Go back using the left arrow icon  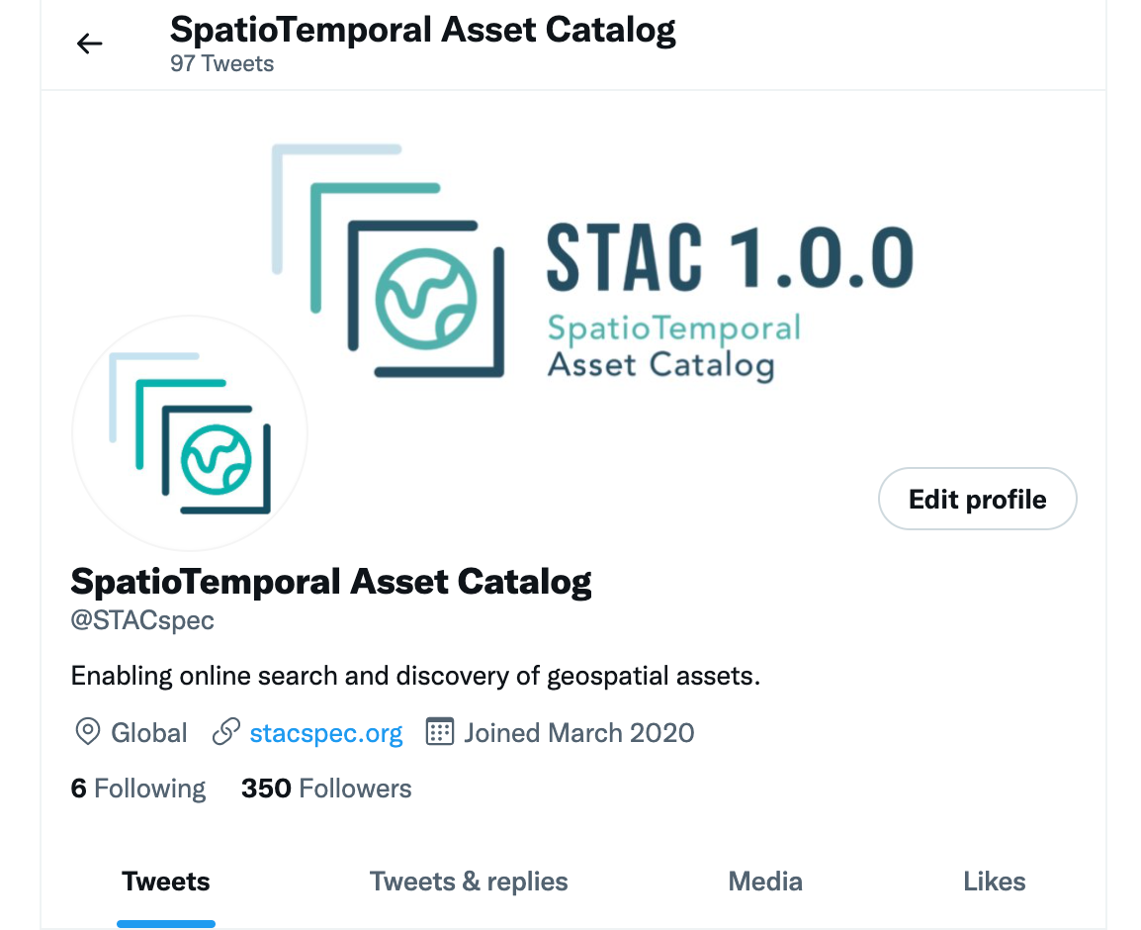[x=90, y=44]
